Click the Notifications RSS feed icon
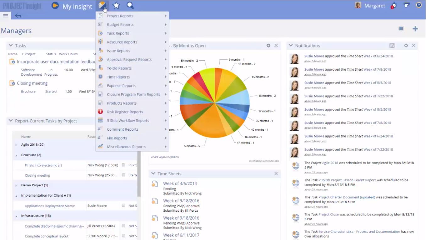Screen dimensions: 426x240 coord(392,46)
